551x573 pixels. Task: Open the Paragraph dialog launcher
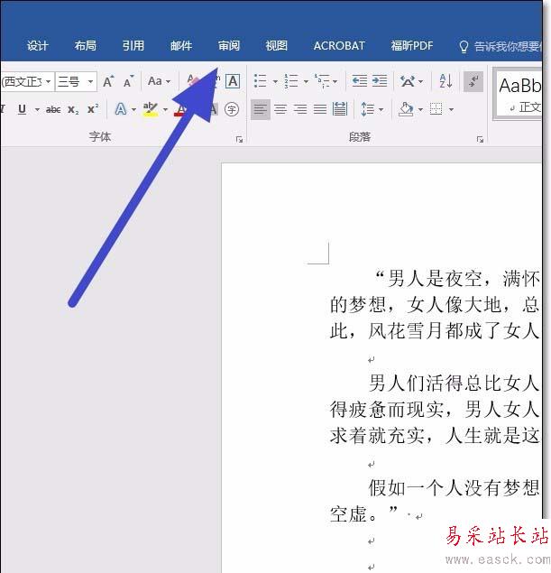pos(480,139)
